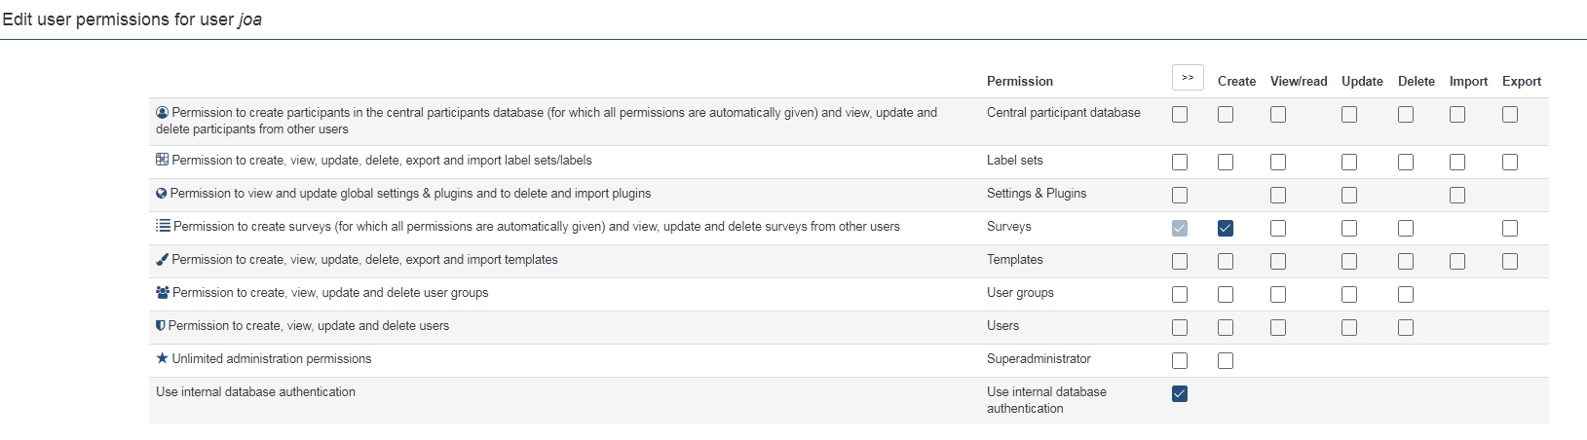Expand all permission columns with >> button

[x=1188, y=78]
